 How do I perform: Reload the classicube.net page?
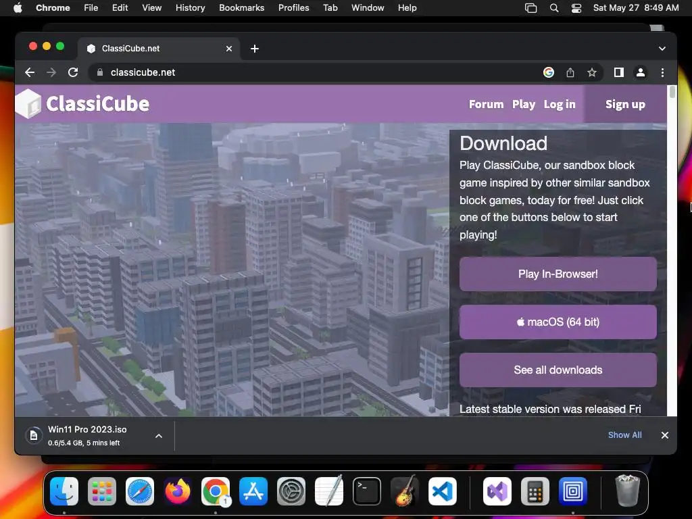point(73,72)
